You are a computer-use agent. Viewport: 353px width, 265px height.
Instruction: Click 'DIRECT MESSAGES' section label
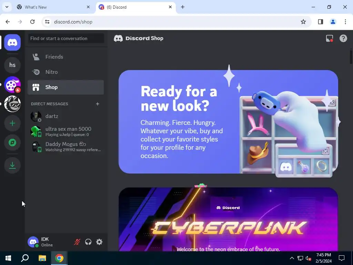coord(50,104)
